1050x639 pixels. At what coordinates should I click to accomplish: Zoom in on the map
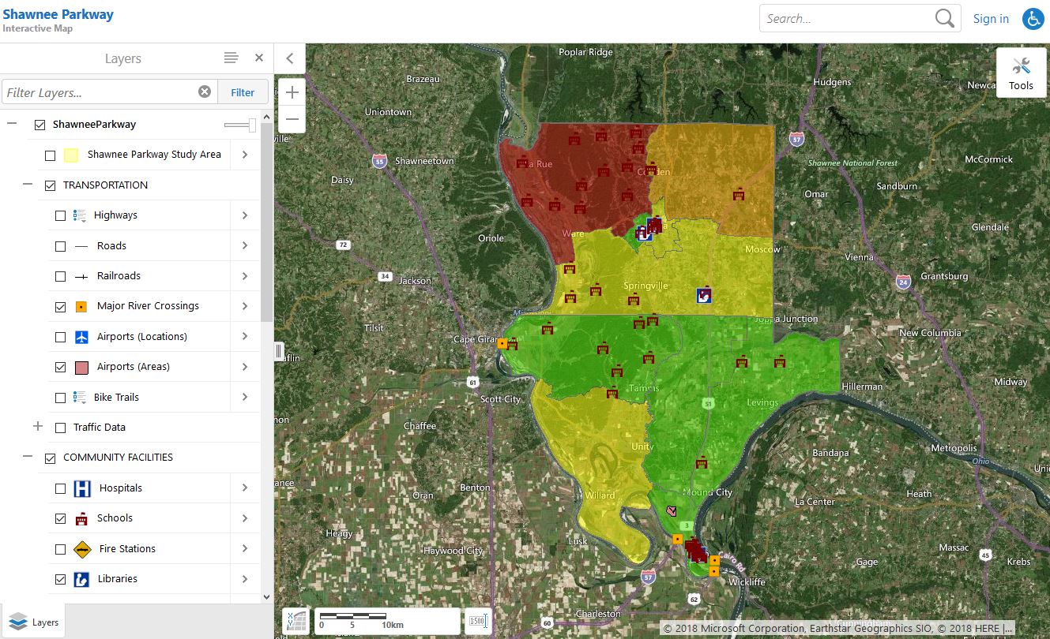coord(292,92)
